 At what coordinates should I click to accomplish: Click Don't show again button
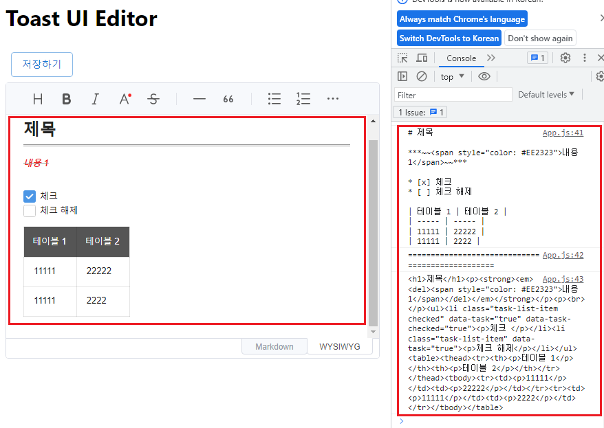tap(540, 38)
